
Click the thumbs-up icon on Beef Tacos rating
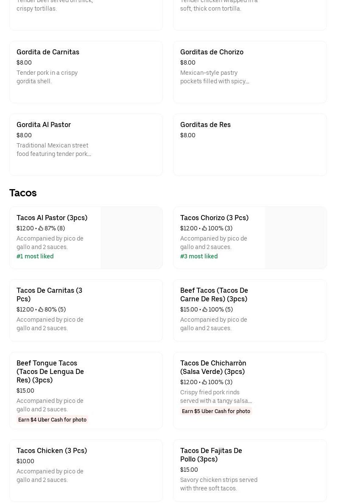pos(204,309)
